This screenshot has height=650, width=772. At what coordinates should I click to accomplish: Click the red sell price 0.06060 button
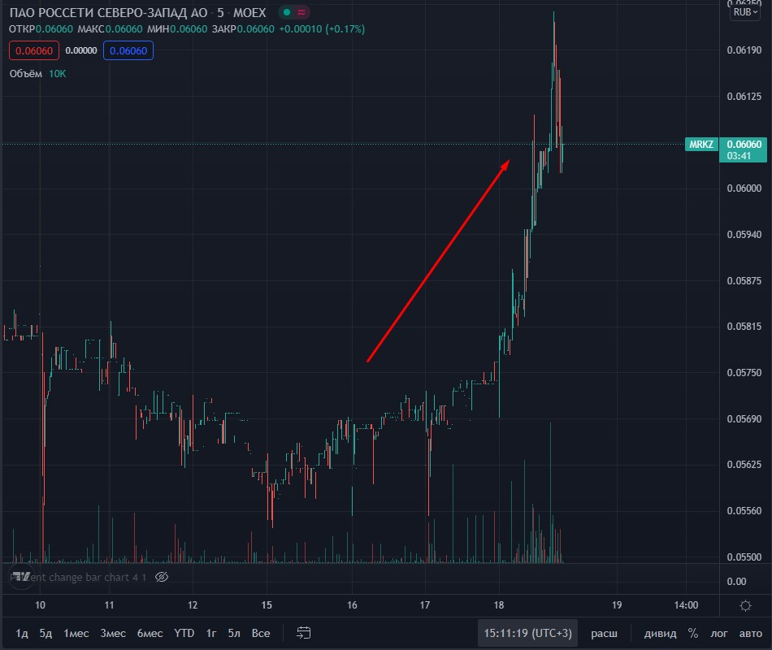(x=34, y=50)
